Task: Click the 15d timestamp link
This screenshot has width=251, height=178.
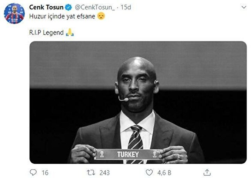Action: point(126,7)
